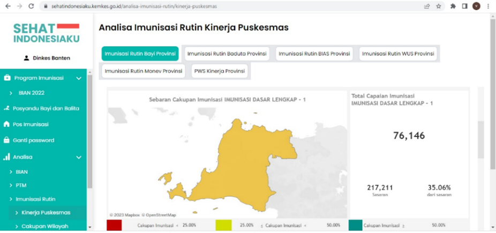Expand the BIAN 2022 tree item
Screen dimensions: 496x233
click(x=11, y=93)
